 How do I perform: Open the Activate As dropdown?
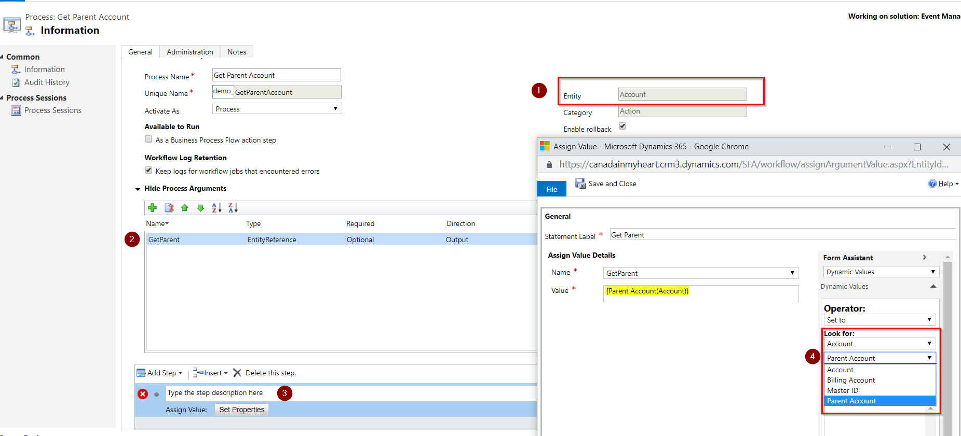277,109
